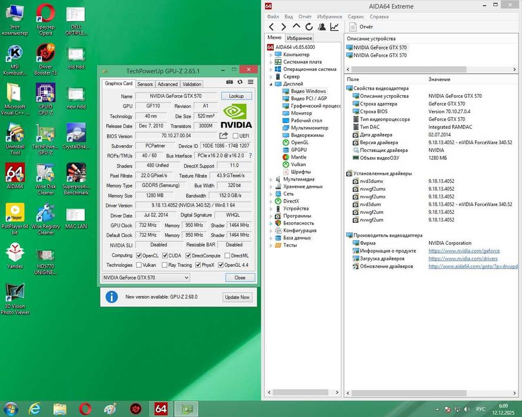Click the GPU-Z BIOS export share icon

(223, 135)
